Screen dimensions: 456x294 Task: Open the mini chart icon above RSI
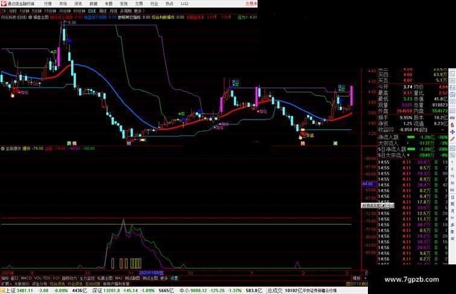point(452,110)
